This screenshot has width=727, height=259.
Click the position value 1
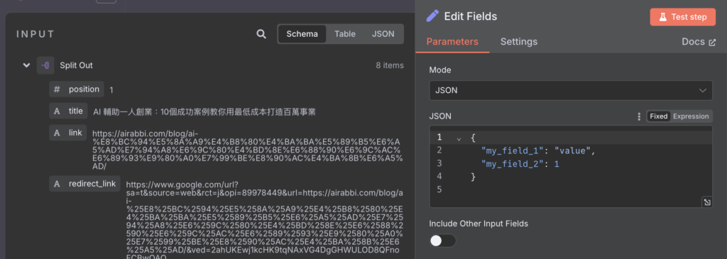111,89
